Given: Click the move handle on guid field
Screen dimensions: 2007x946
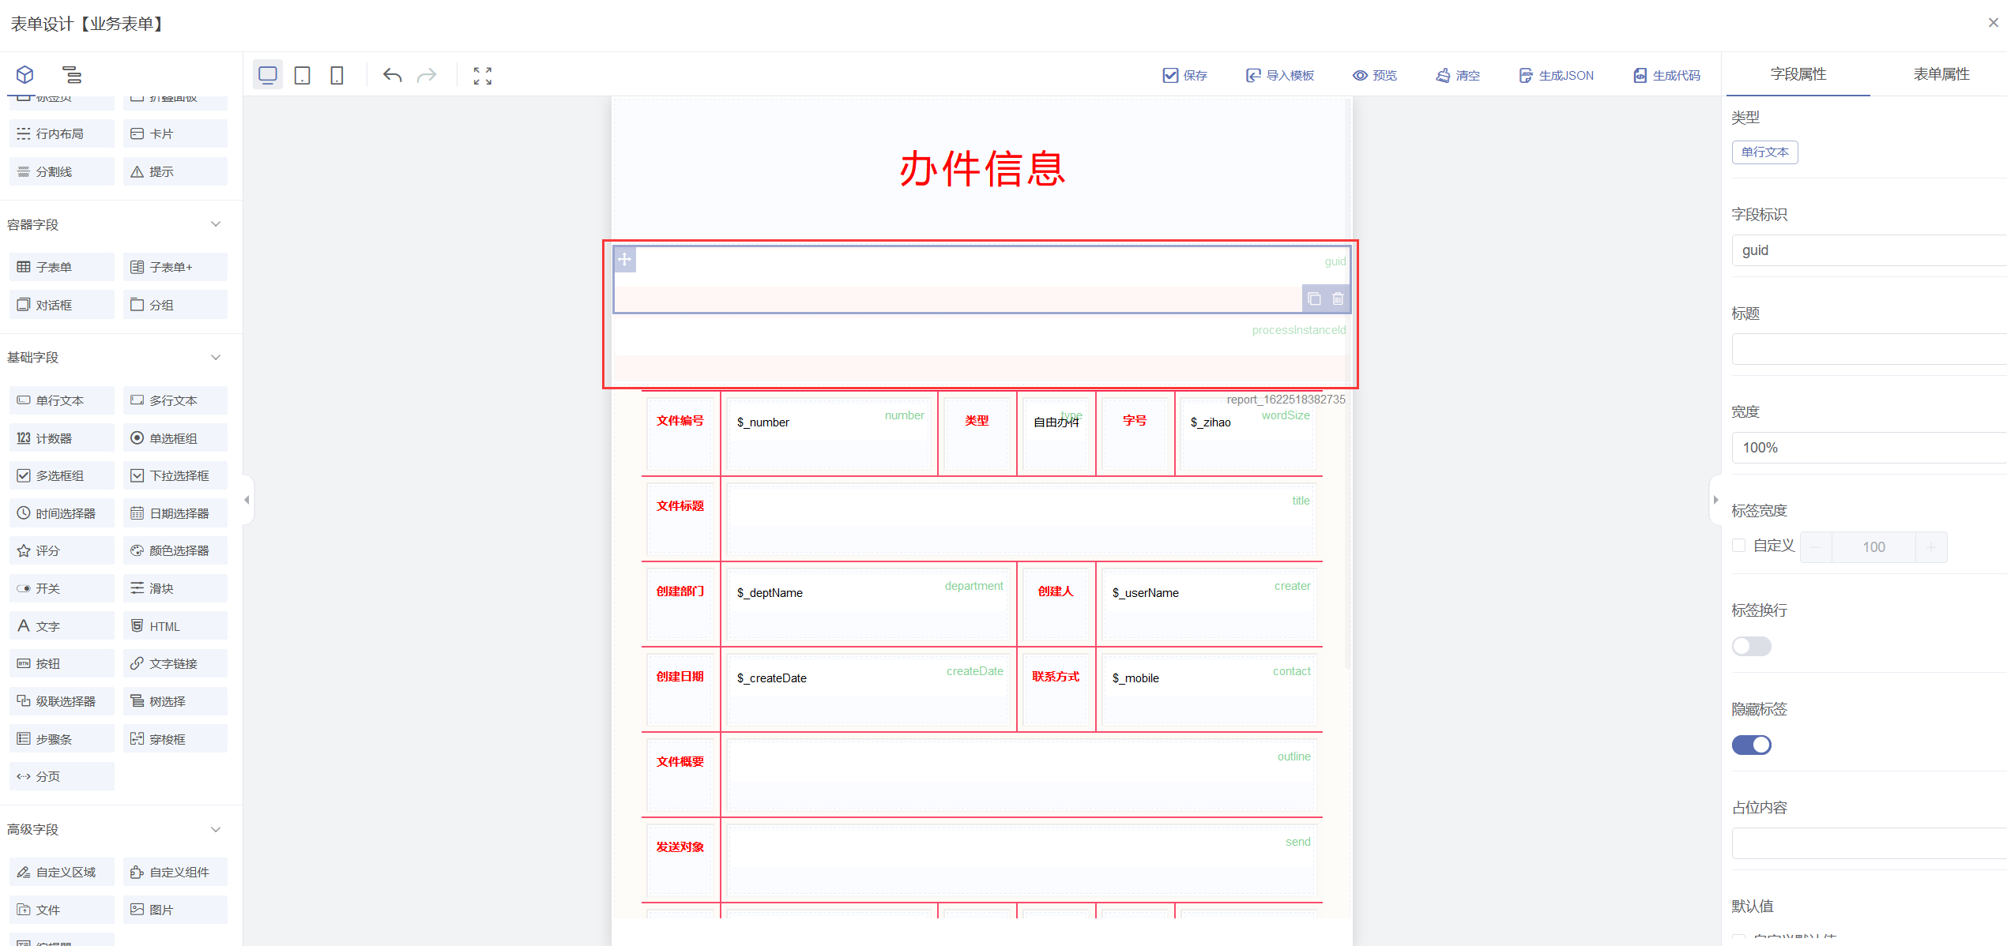Looking at the screenshot, I should pos(625,259).
